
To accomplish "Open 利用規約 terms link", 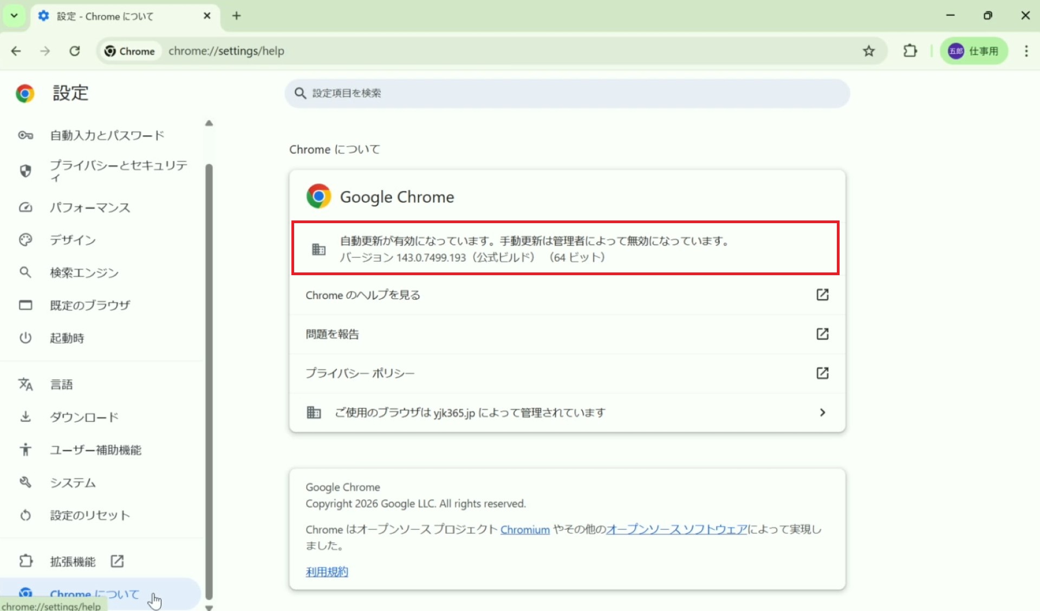I will click(327, 572).
